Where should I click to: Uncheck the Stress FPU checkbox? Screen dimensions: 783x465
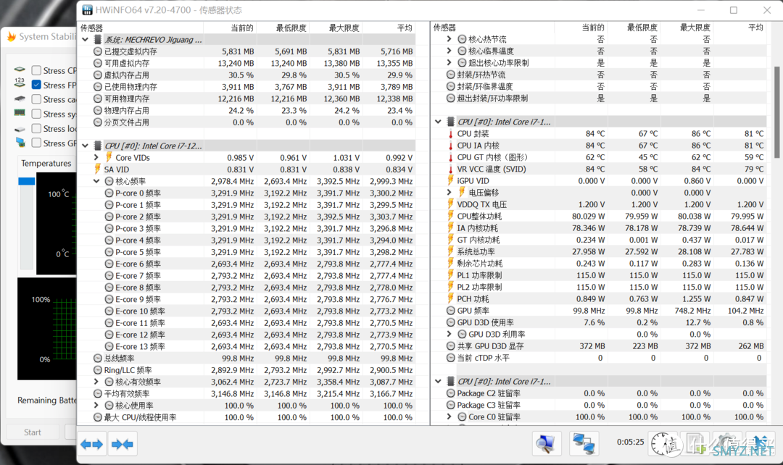[x=36, y=85]
